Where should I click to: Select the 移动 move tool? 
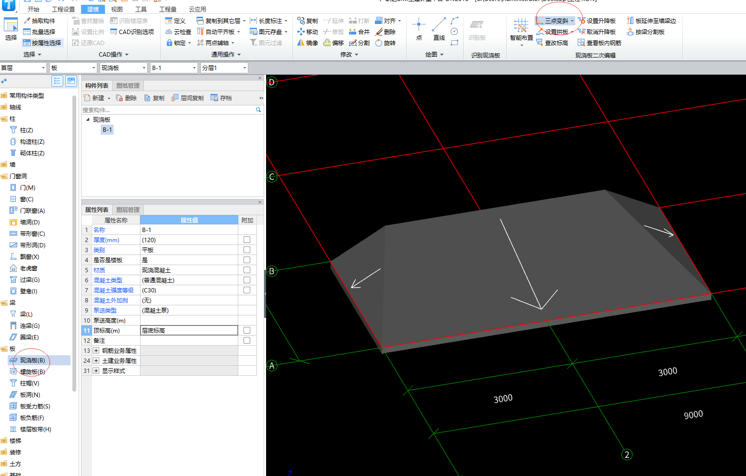tap(307, 32)
